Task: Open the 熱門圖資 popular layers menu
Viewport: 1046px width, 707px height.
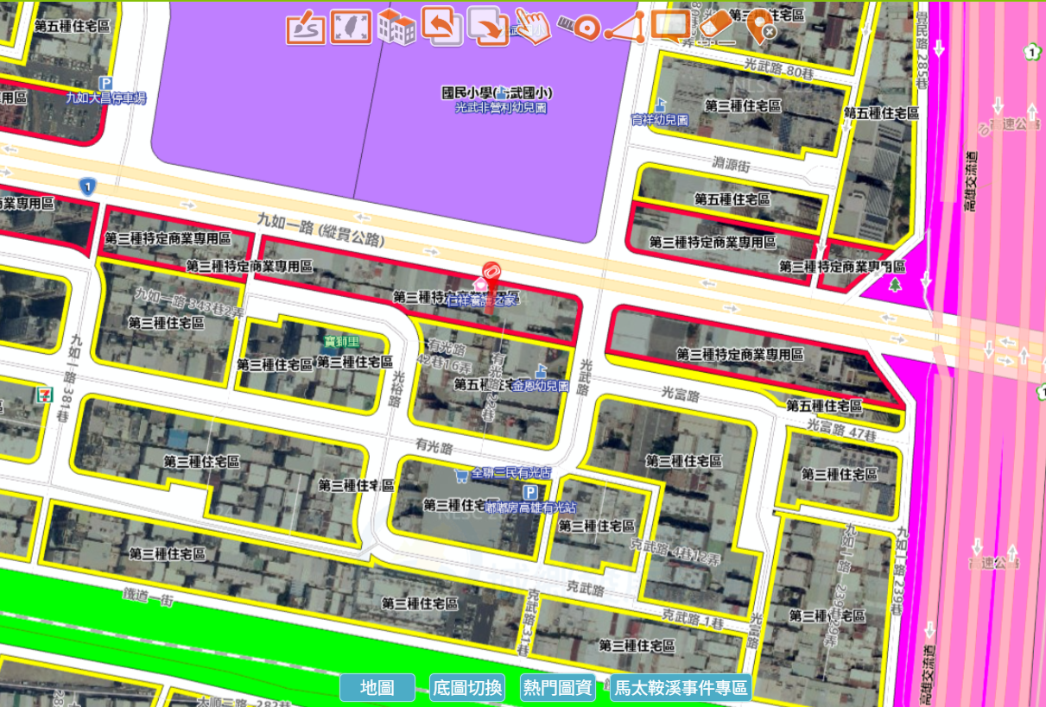Action: [x=558, y=688]
